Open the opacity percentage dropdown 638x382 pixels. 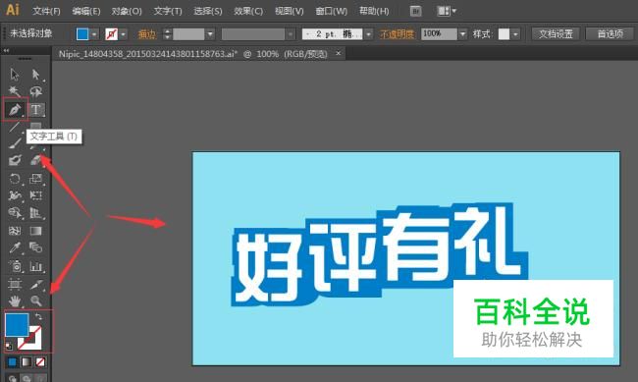pos(462,34)
